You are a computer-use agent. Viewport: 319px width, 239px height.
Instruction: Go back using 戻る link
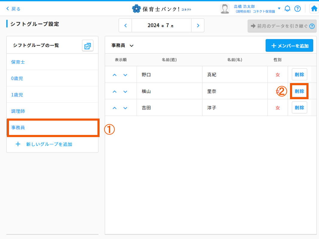13,9
